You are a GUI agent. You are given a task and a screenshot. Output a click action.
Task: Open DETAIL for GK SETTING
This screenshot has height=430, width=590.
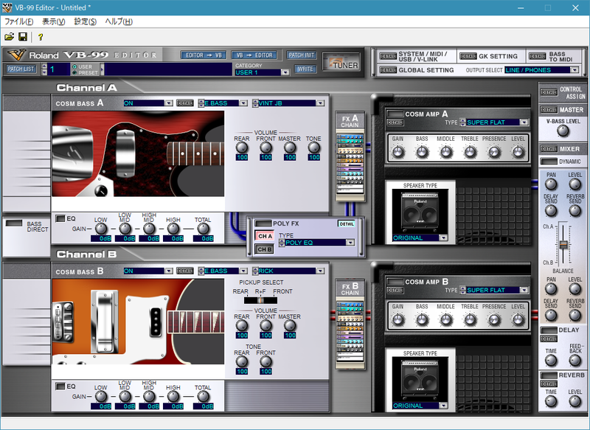click(468, 57)
